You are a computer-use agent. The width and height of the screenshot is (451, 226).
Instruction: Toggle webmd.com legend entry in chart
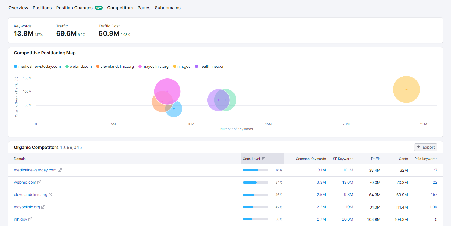click(x=78, y=66)
